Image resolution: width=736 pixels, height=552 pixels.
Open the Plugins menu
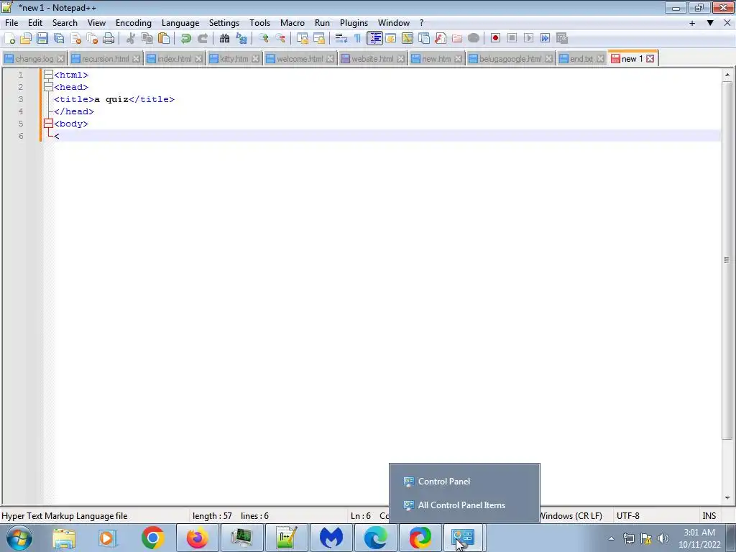click(x=354, y=23)
